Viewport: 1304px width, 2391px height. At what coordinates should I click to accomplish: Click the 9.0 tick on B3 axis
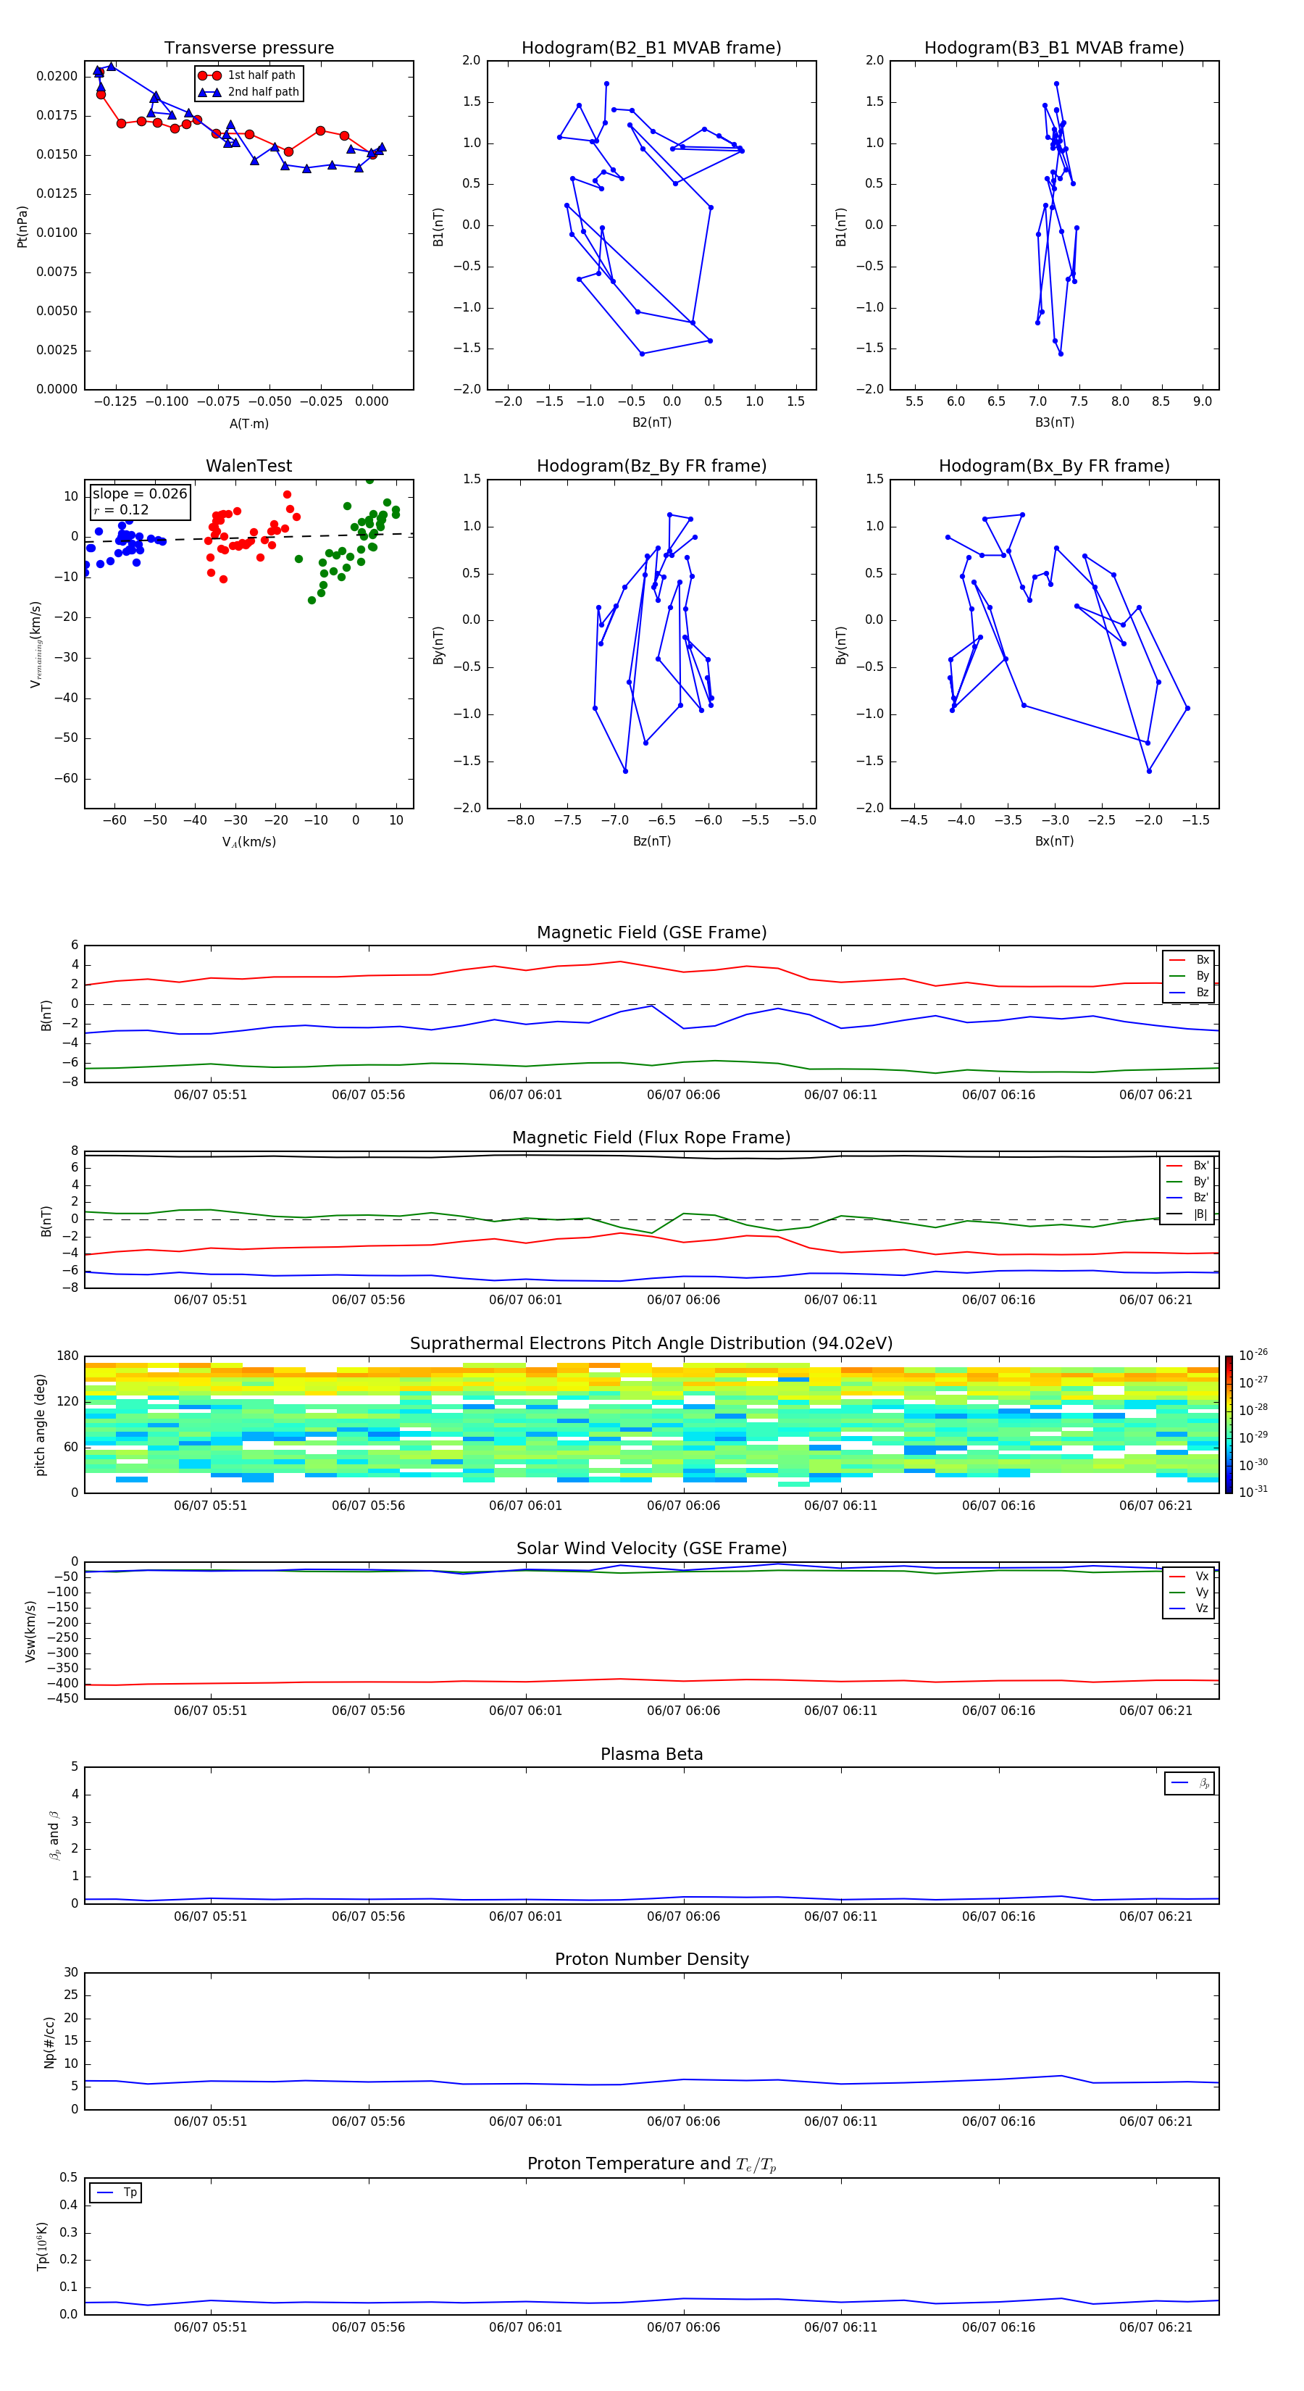[1202, 402]
